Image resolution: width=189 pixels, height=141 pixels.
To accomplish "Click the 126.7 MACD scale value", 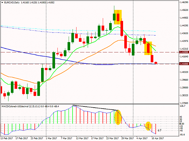I will point(182,106).
